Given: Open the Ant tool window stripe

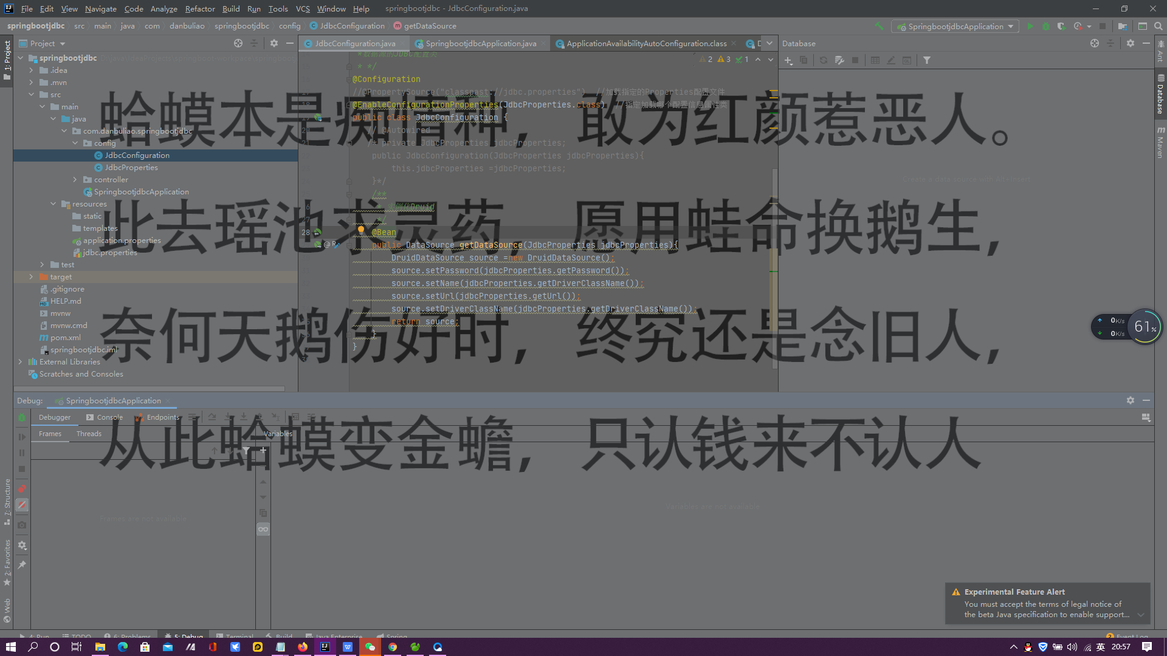Looking at the screenshot, I should click(1160, 51).
